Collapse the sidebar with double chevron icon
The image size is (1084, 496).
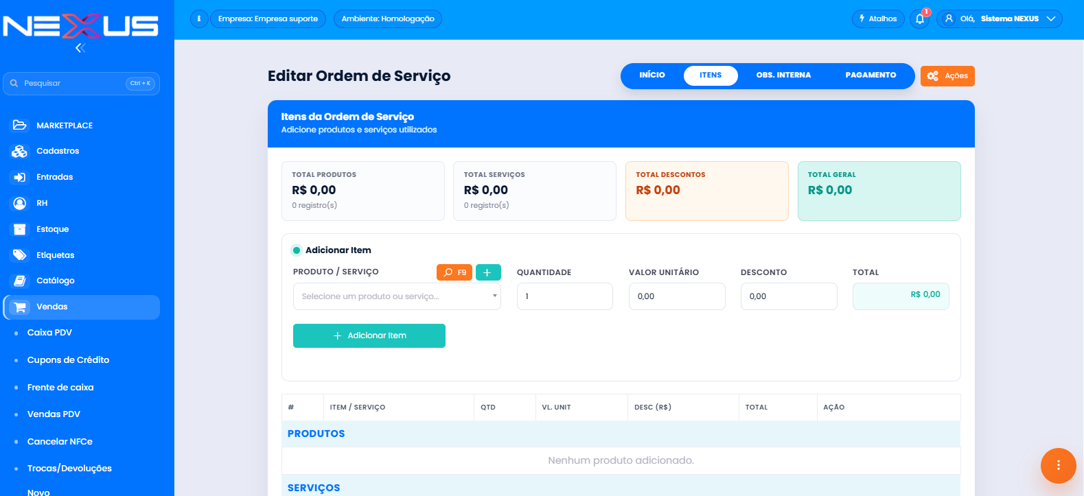(x=80, y=48)
